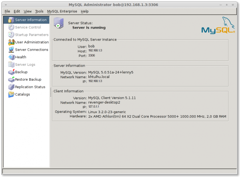This screenshot has width=240, height=177.
Task: Click the server IP value in Server Information
Action: point(95,81)
